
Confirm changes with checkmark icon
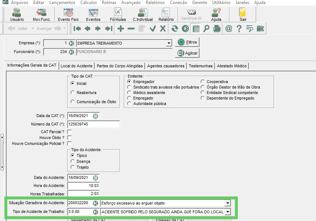coord(153,29)
